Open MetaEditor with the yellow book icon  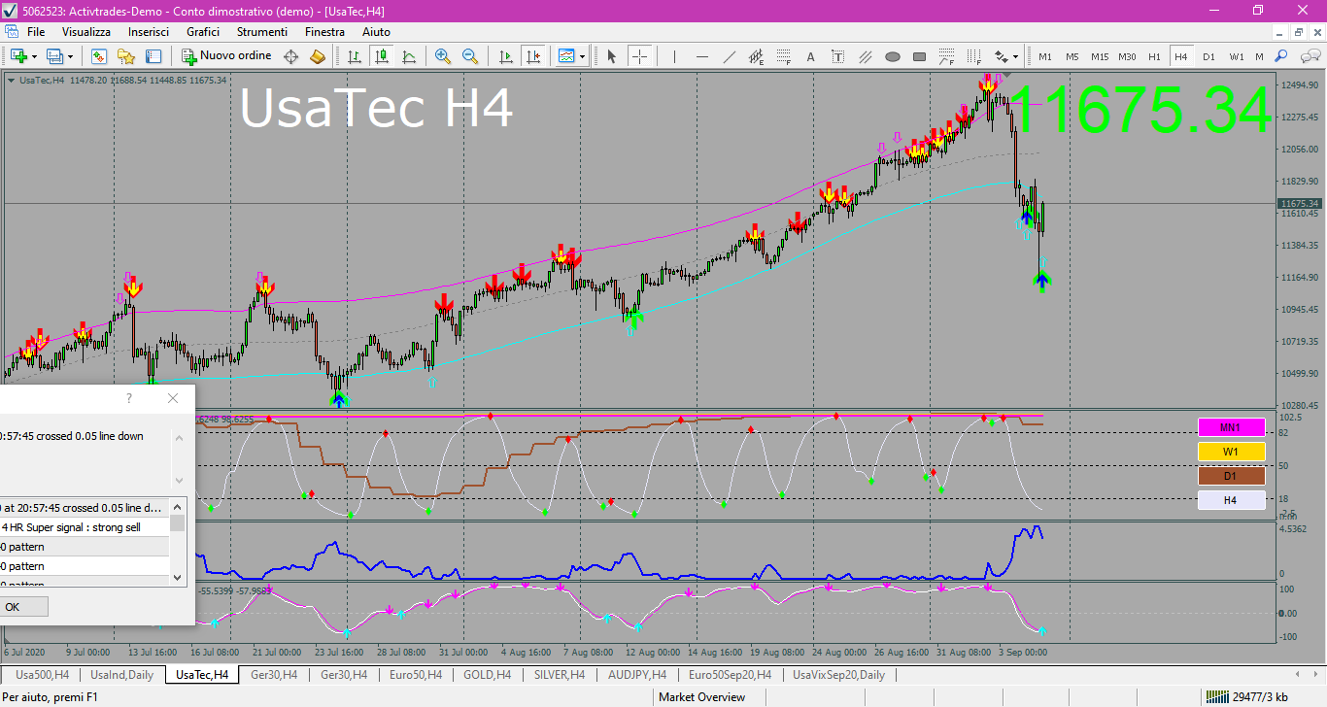point(318,56)
